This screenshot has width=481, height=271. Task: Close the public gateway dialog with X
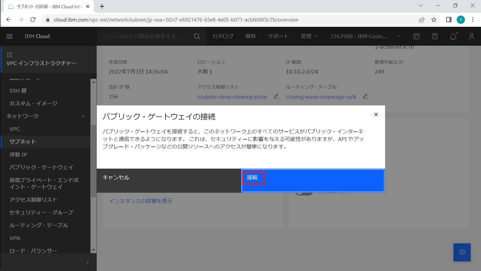pos(376,114)
